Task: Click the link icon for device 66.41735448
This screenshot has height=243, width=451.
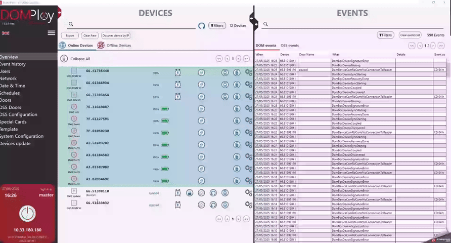Action: coord(201,72)
